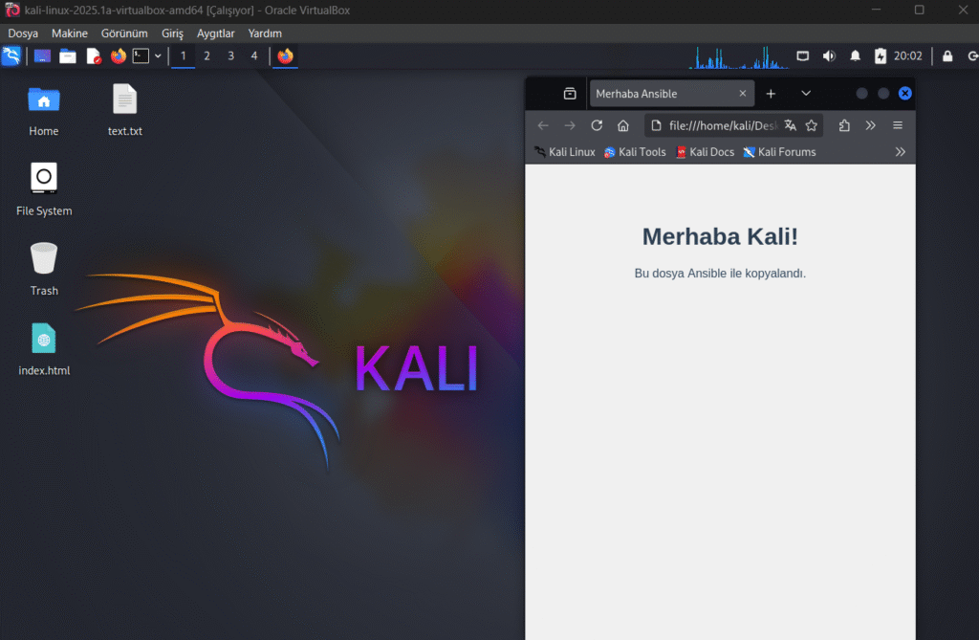Show more bookmarks with overflow chevron
979x640 pixels.
(x=900, y=152)
